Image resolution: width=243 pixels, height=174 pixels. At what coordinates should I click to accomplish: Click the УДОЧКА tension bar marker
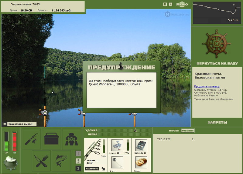click(135, 130)
